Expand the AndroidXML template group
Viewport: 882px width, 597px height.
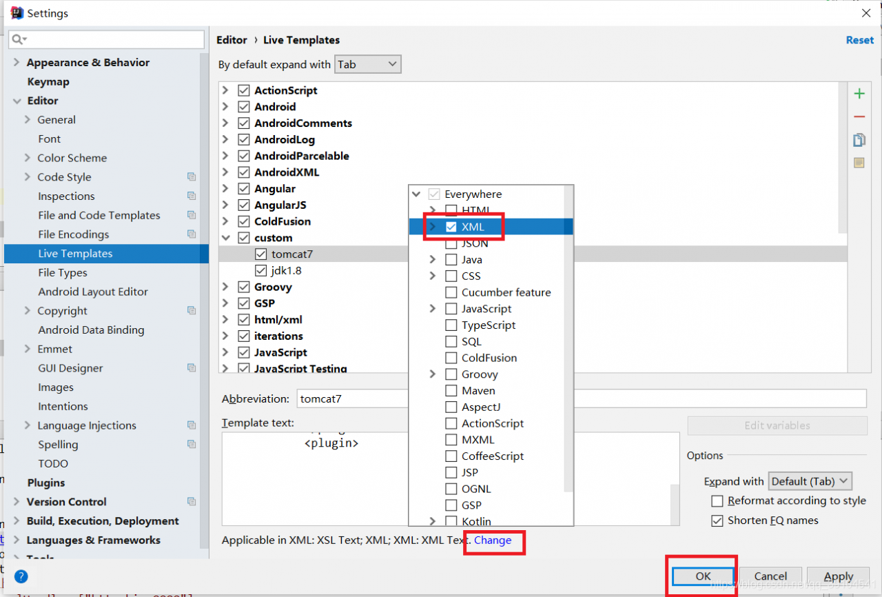[225, 172]
